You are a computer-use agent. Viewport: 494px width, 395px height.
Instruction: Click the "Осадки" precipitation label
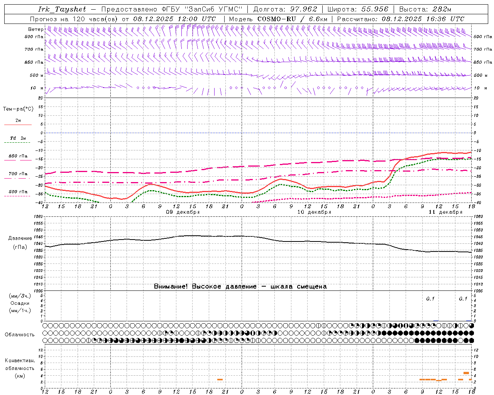click(x=20, y=303)
